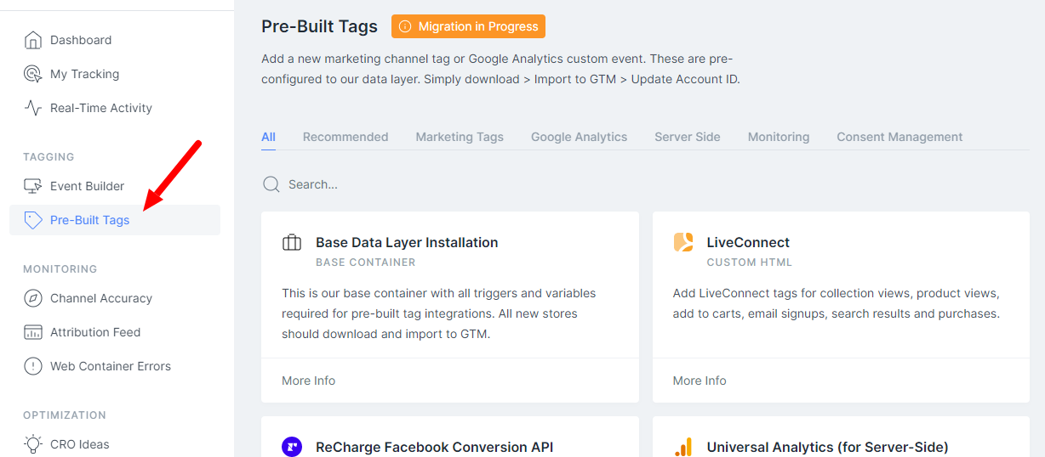Click the Attribution Feed chart icon
Screen dimensions: 1045x457
coord(33,332)
